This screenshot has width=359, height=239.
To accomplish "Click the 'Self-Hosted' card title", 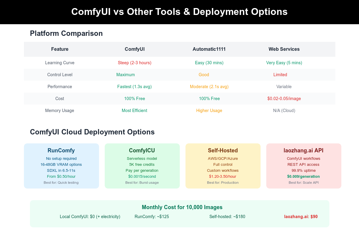I will point(223,151).
